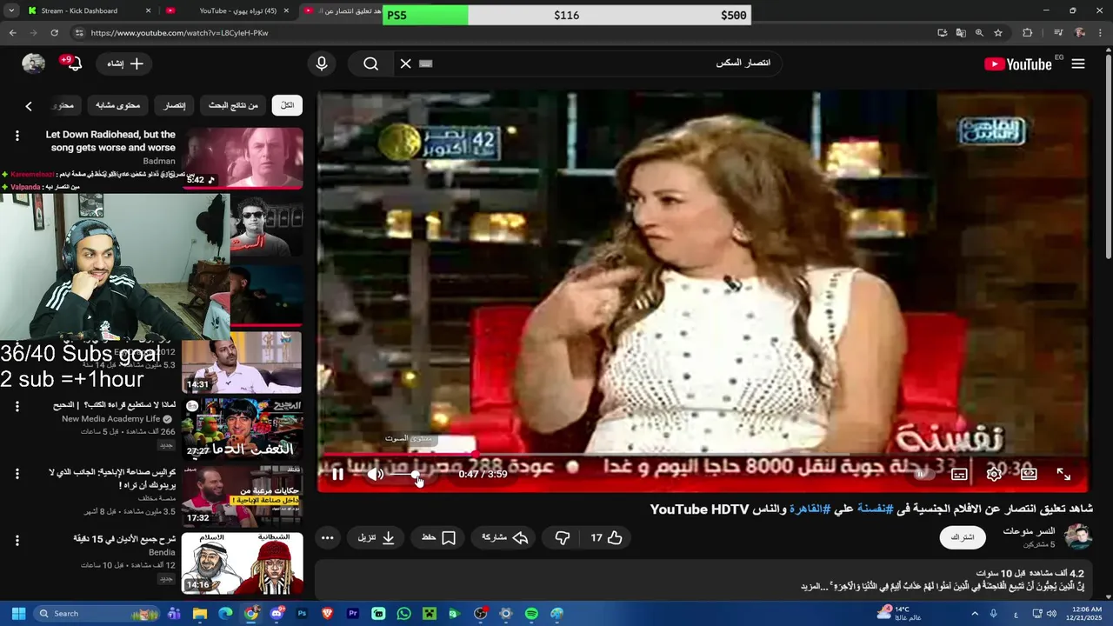Close the Kick Dashboard tab
1113x626 pixels.
point(148,10)
